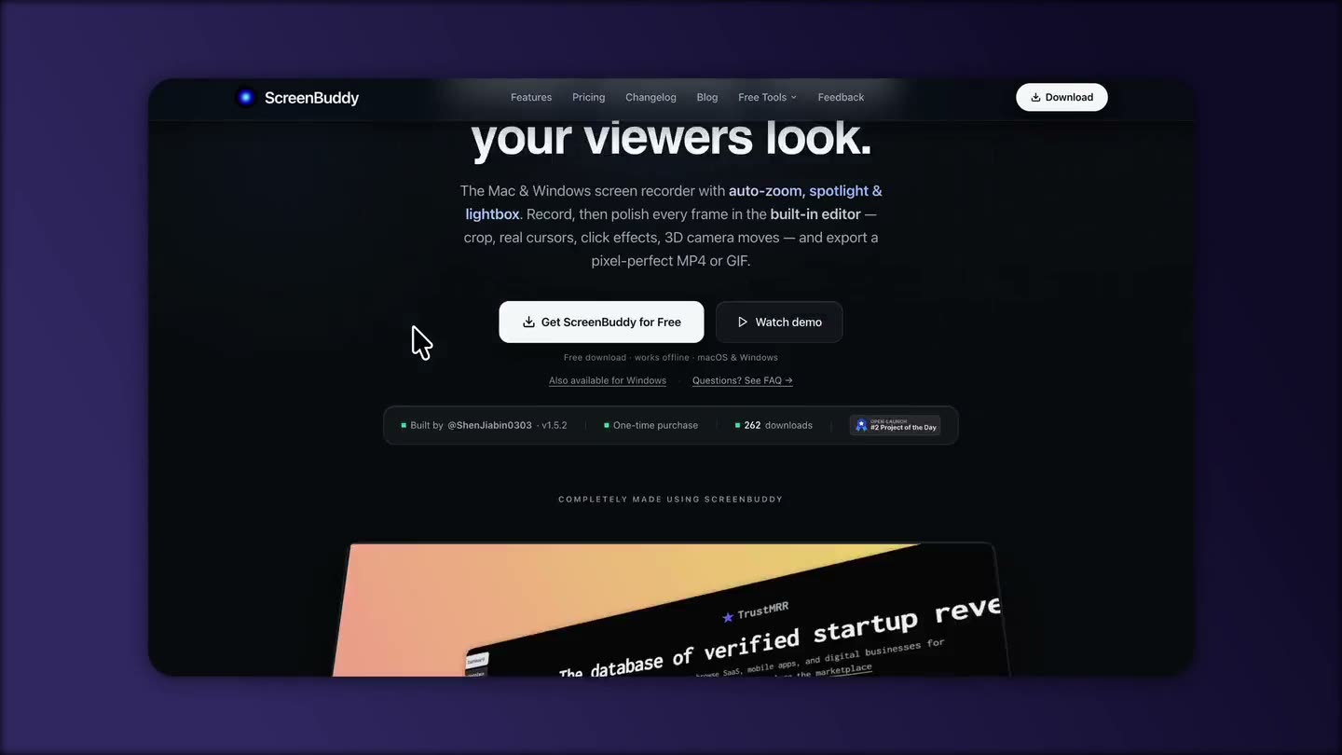Viewport: 1342px width, 755px height.
Task: Click the Download button in header
Action: pos(1061,97)
